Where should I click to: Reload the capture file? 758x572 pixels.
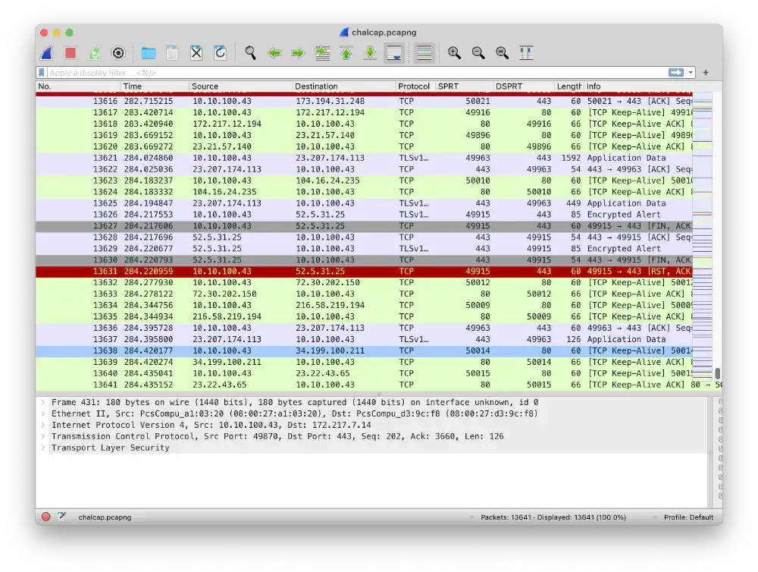click(220, 52)
